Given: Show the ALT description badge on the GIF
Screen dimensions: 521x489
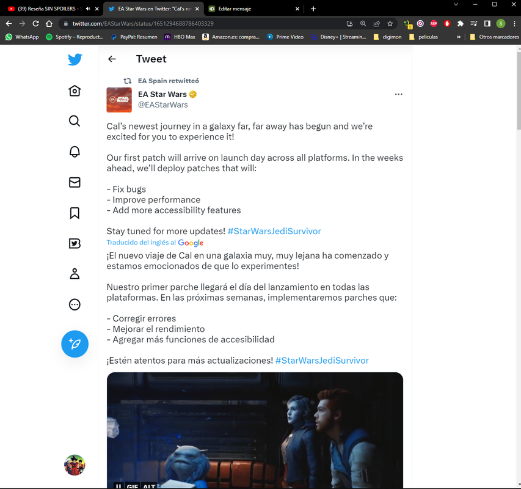Looking at the screenshot, I should pyautogui.click(x=149, y=487).
